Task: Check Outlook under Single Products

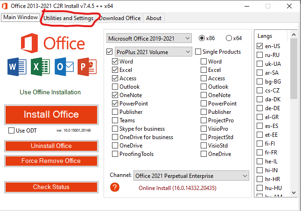Action: click(x=203, y=87)
